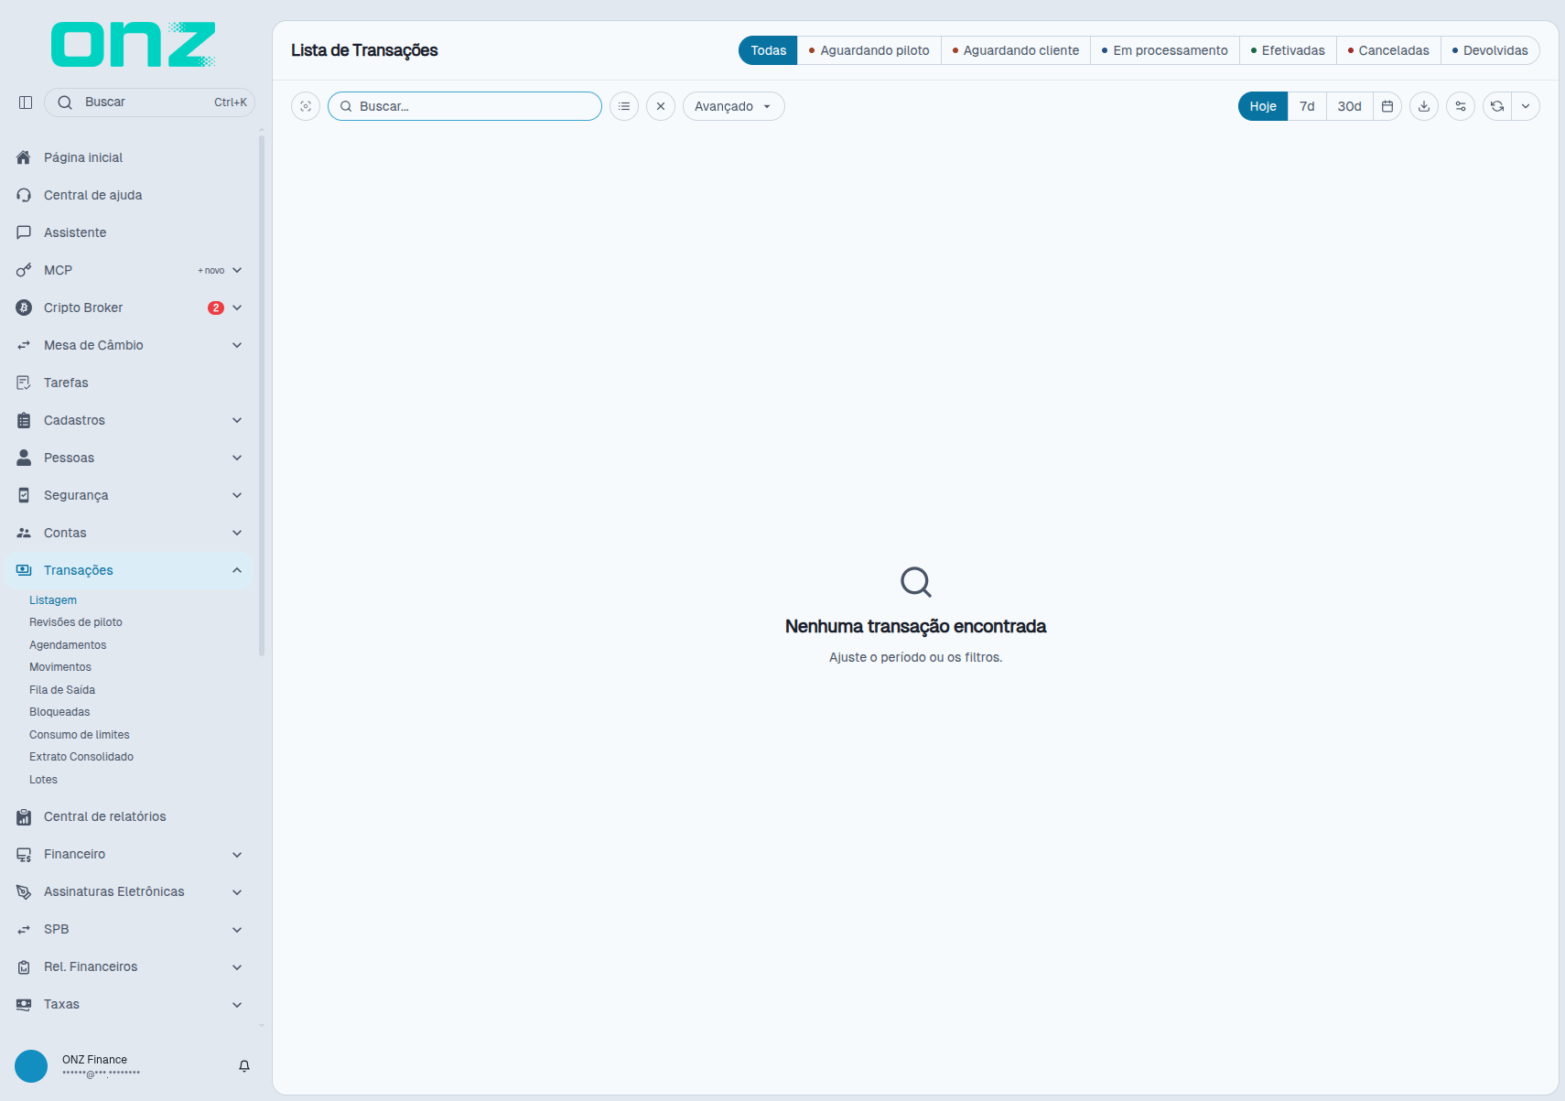
Task: Click the ONZ logo
Action: coord(134,45)
